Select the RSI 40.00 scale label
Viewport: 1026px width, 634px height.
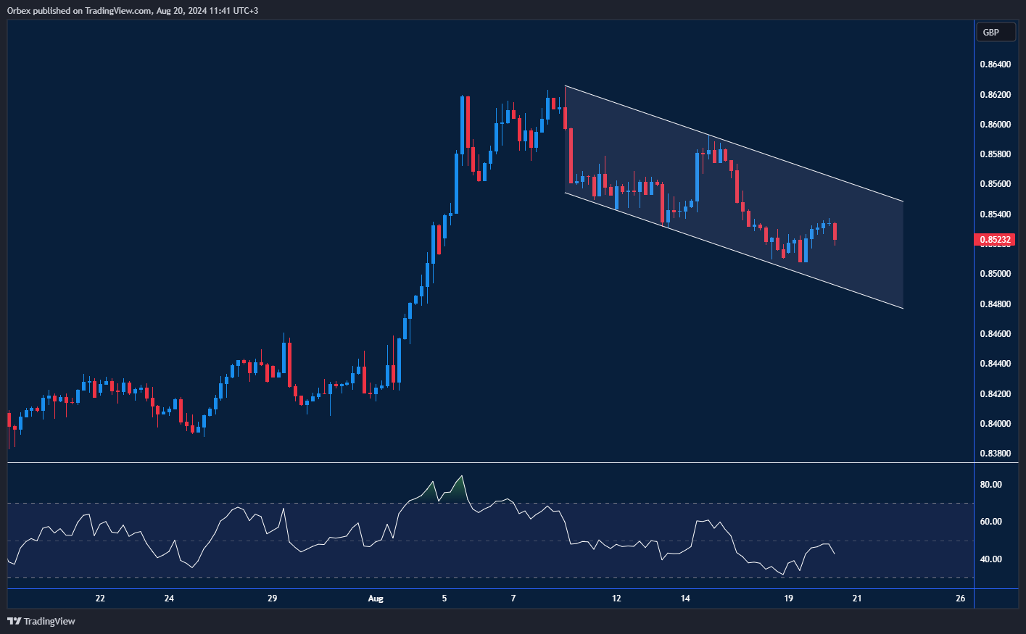[x=990, y=559]
